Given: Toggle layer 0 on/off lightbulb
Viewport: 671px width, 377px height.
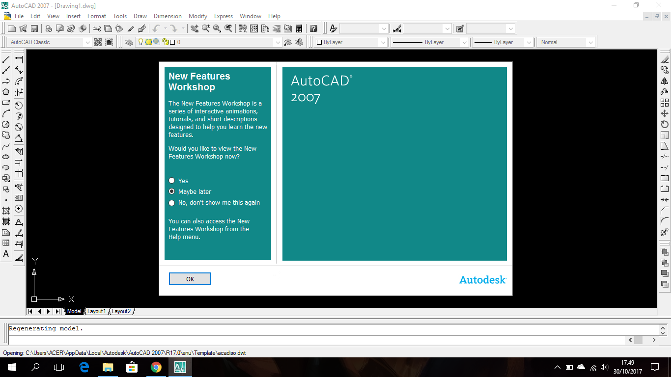Looking at the screenshot, I should click(141, 42).
